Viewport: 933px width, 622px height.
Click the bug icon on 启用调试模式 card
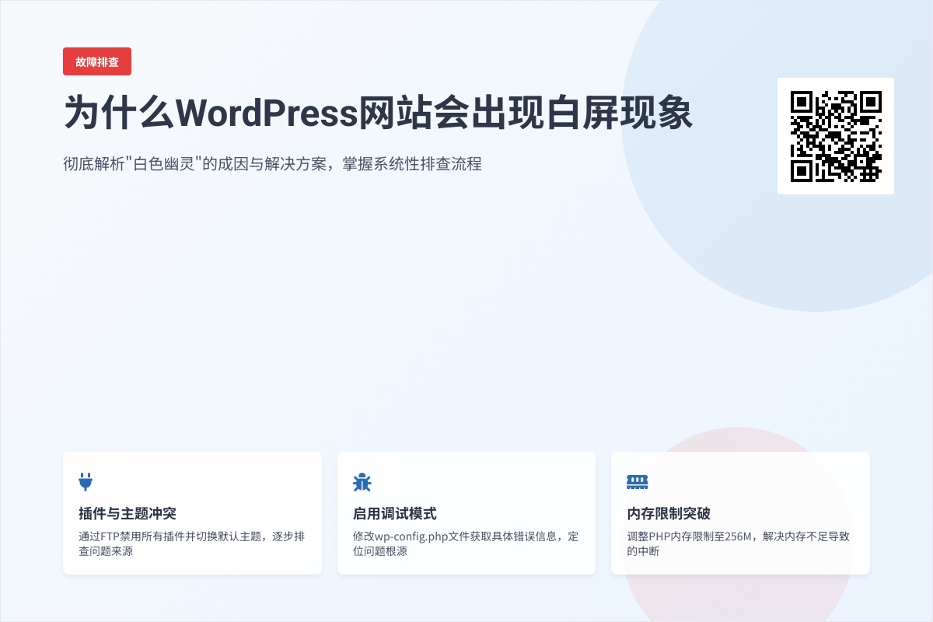point(362,482)
